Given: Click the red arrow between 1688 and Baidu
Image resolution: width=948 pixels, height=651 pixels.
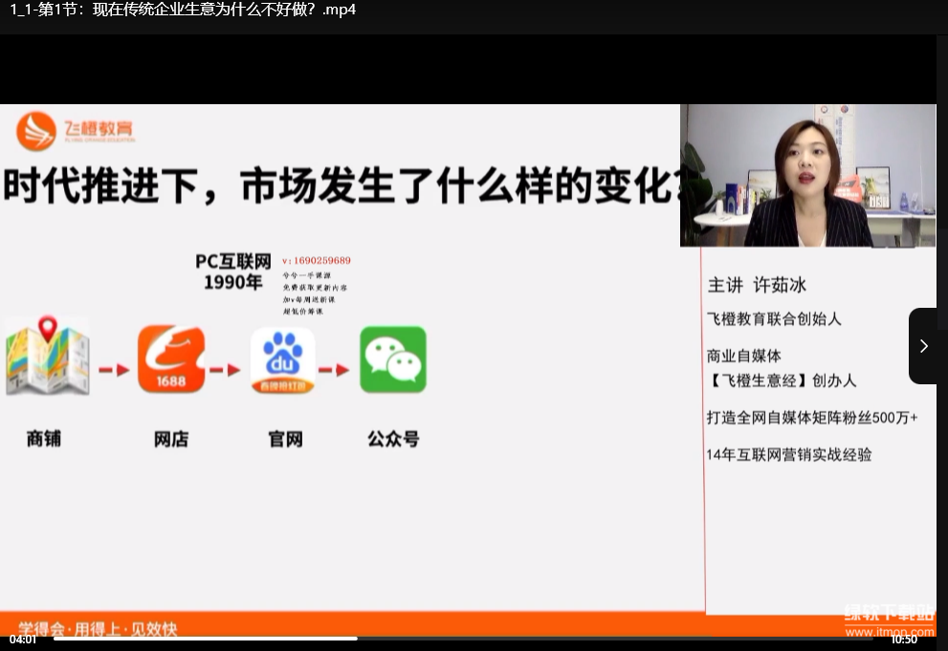Looking at the screenshot, I should [225, 370].
